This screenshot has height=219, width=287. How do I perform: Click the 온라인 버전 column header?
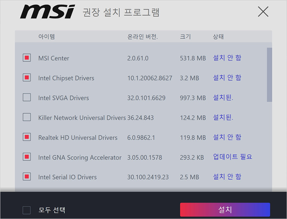point(142,36)
